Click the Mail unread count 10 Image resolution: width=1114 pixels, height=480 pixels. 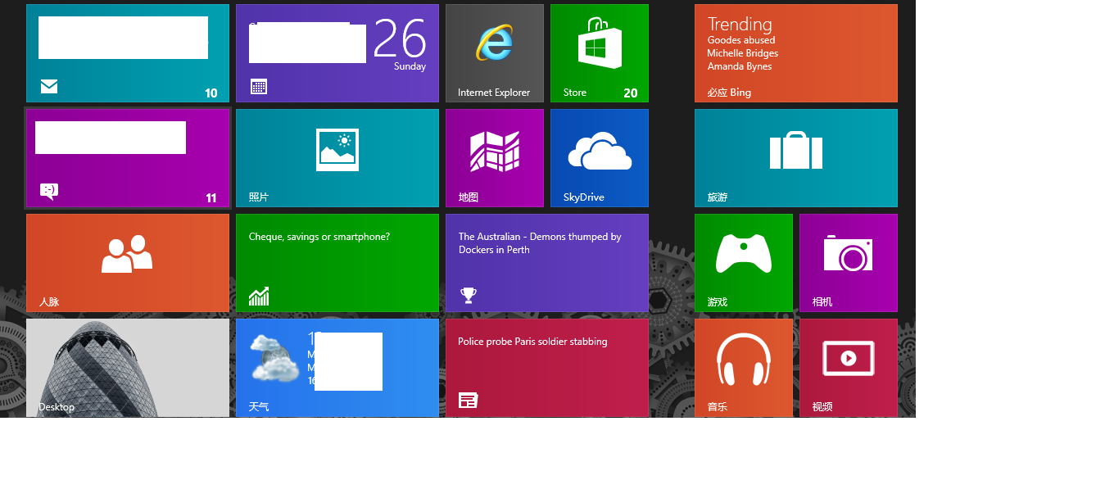pyautogui.click(x=211, y=93)
